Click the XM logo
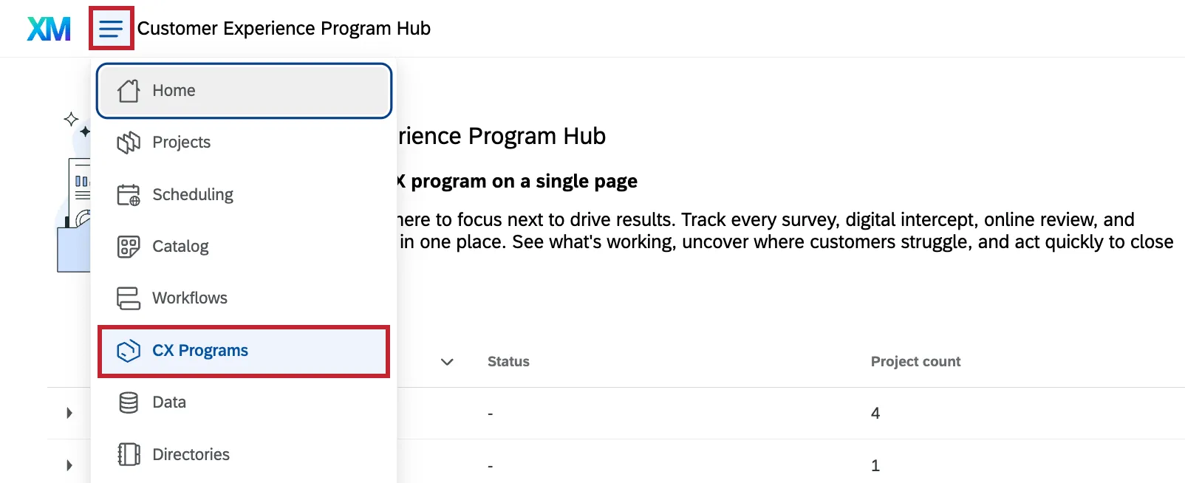This screenshot has height=483, width=1185. (x=47, y=27)
